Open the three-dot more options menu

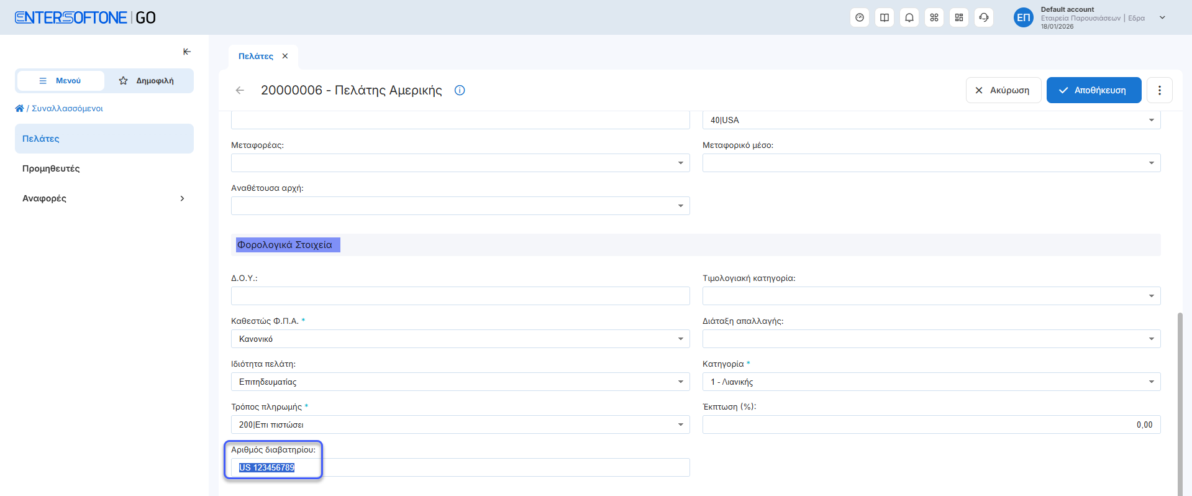1159,90
